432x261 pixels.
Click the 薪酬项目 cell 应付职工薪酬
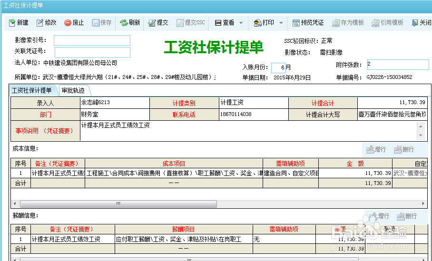pyautogui.click(x=184, y=239)
